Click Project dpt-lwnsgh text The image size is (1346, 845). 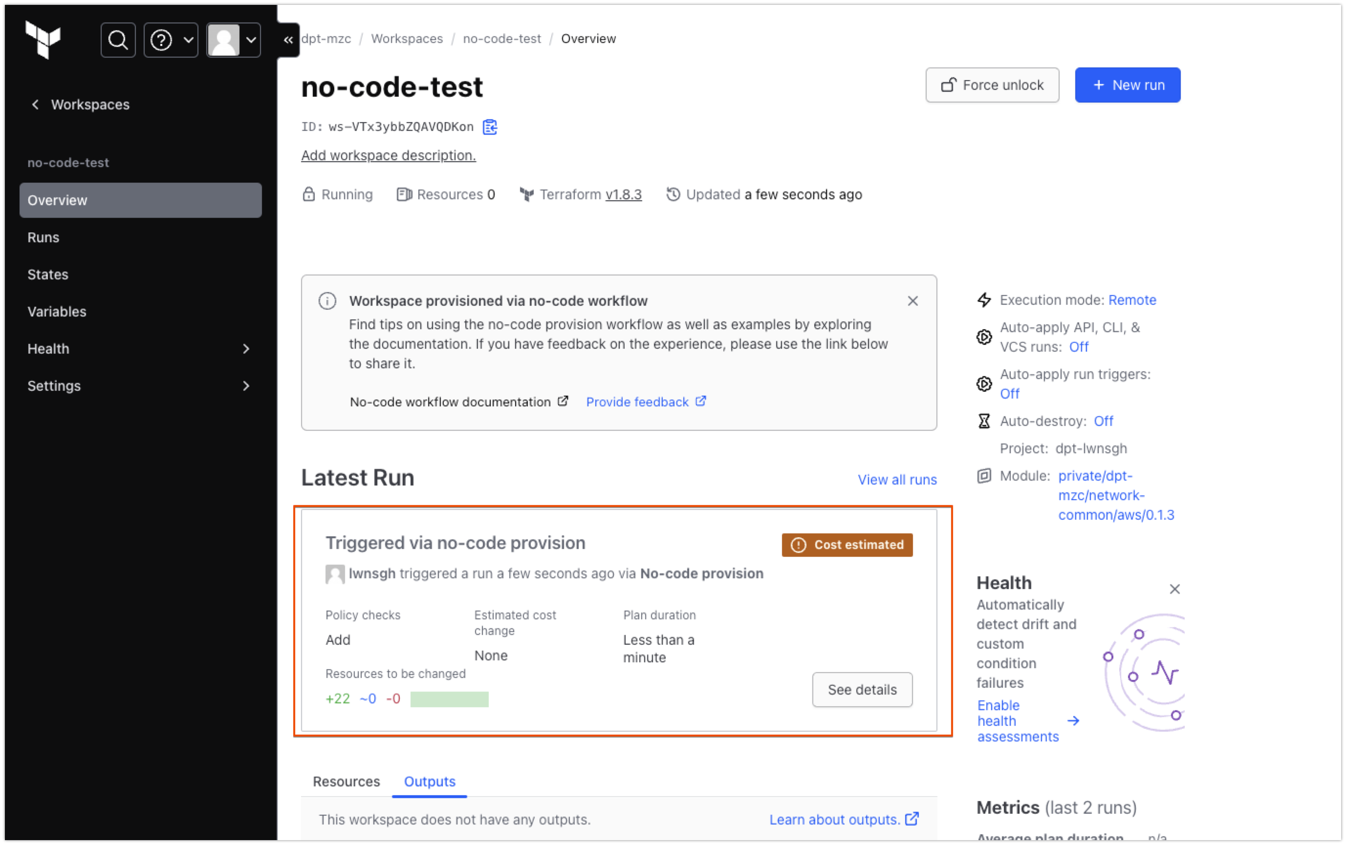[x=1063, y=448]
